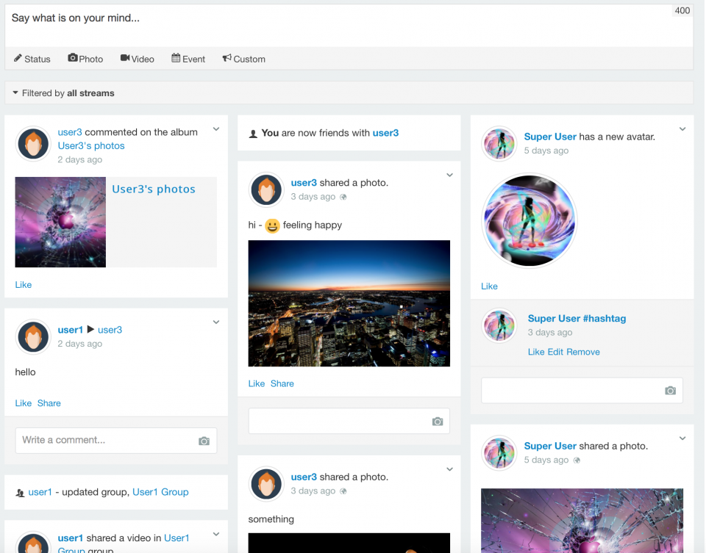Open user1 profile from hello post
The image size is (706, 553).
pyautogui.click(x=71, y=330)
